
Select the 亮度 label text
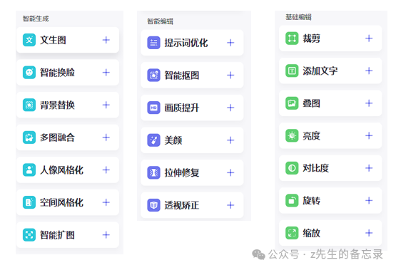tap(311, 135)
